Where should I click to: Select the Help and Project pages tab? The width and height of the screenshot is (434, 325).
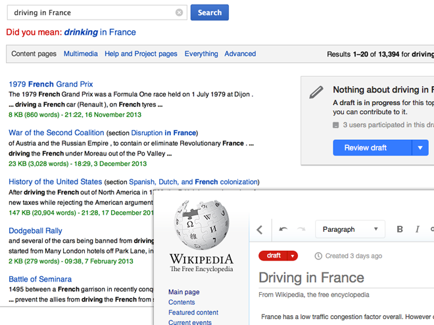click(141, 54)
